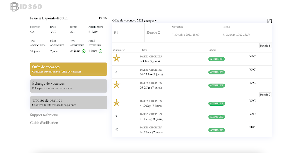Screen dimensions: 298x153
Task: Click the 7 jours férié accumulés value
Action: (54, 51)
